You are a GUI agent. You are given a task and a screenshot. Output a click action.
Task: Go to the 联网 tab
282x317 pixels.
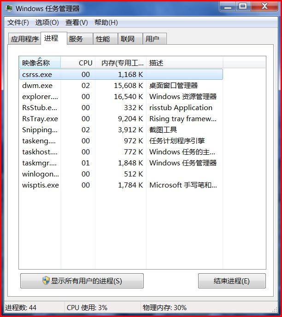(x=130, y=39)
